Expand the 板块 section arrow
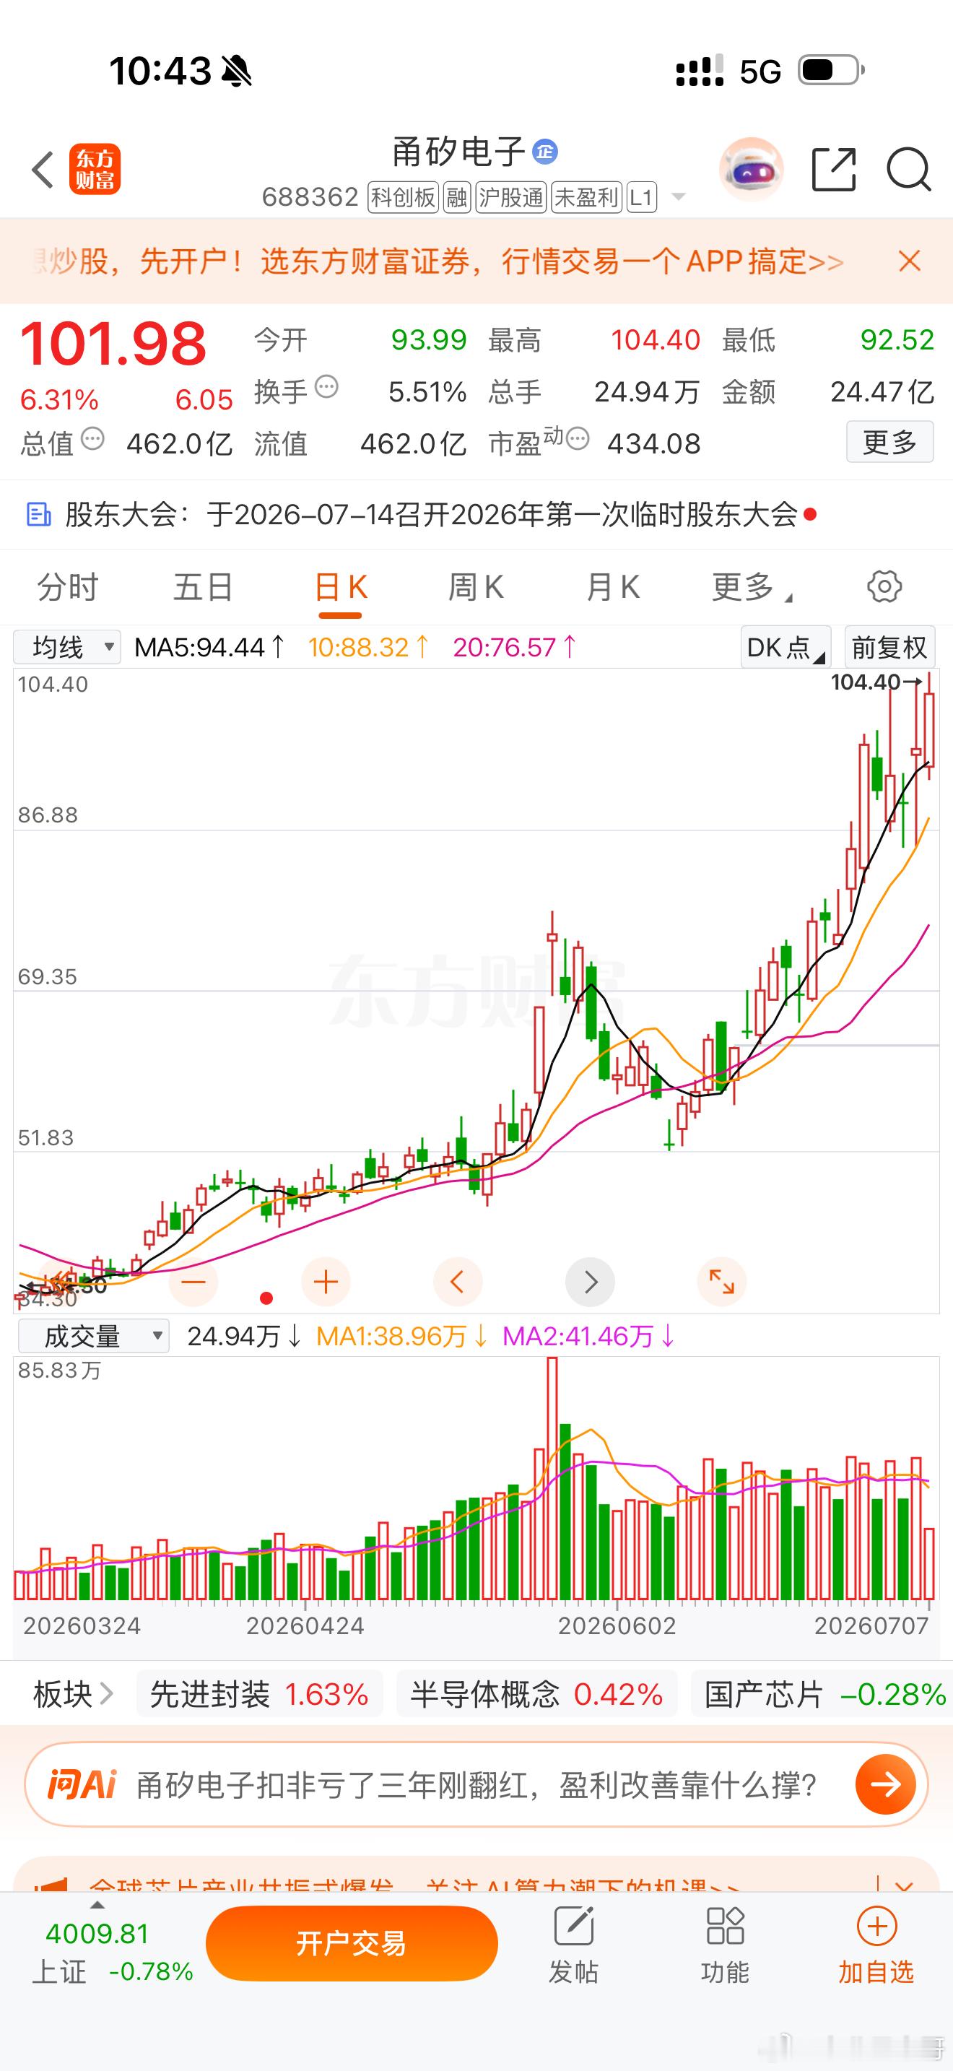This screenshot has width=953, height=2071. 106,1695
